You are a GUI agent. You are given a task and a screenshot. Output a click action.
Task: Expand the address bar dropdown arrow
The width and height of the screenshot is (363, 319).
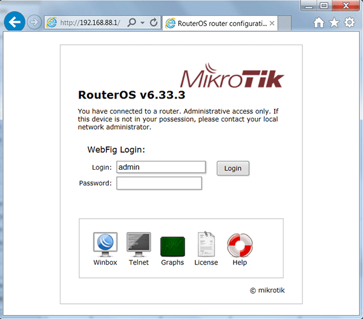click(x=143, y=22)
